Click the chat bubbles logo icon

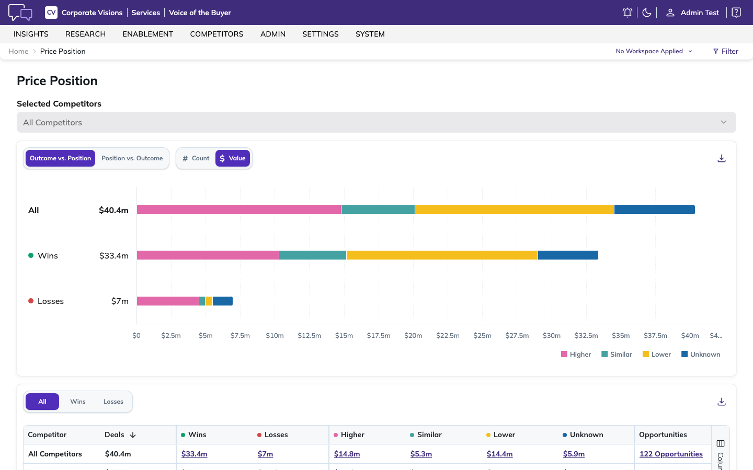coord(20,13)
